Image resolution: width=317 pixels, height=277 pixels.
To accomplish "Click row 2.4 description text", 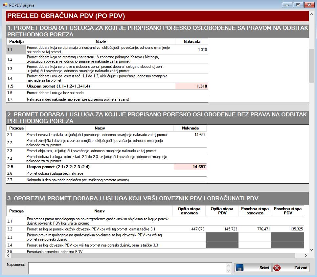I will [97, 159].
